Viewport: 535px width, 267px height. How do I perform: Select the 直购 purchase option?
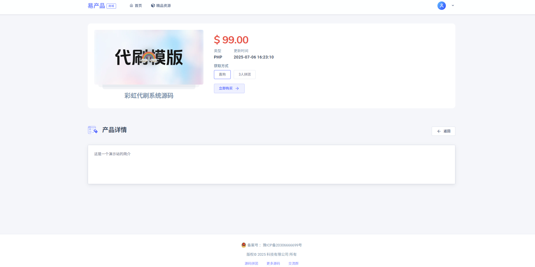coord(222,74)
